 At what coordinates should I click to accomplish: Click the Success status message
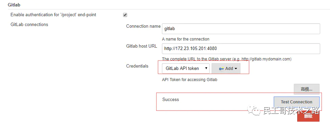[170, 100]
